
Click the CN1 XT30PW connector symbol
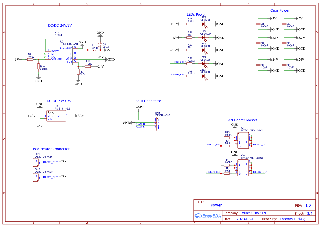[x=160, y=124]
